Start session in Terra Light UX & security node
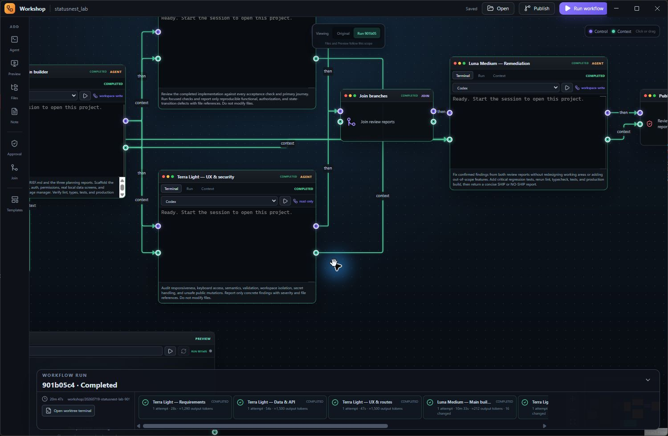Screen dimensions: 668x436 285,201
